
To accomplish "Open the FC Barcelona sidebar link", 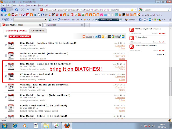I will [x=141, y=37].
